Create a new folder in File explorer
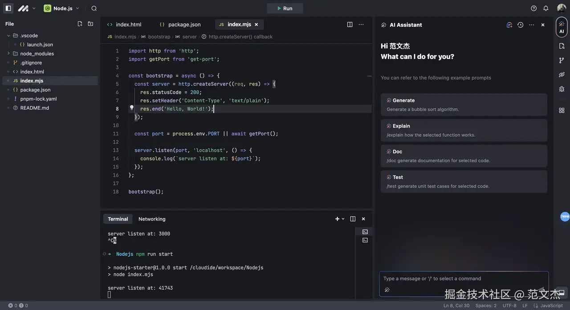This screenshot has height=310, width=570. tap(90, 24)
